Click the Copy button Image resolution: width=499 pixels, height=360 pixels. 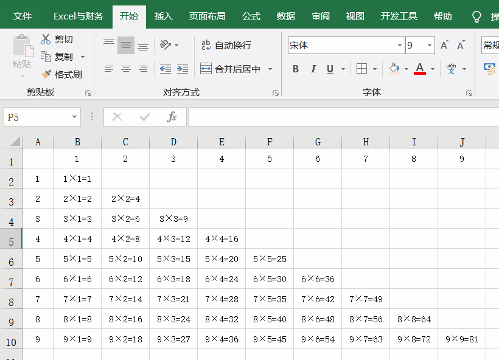pos(58,57)
